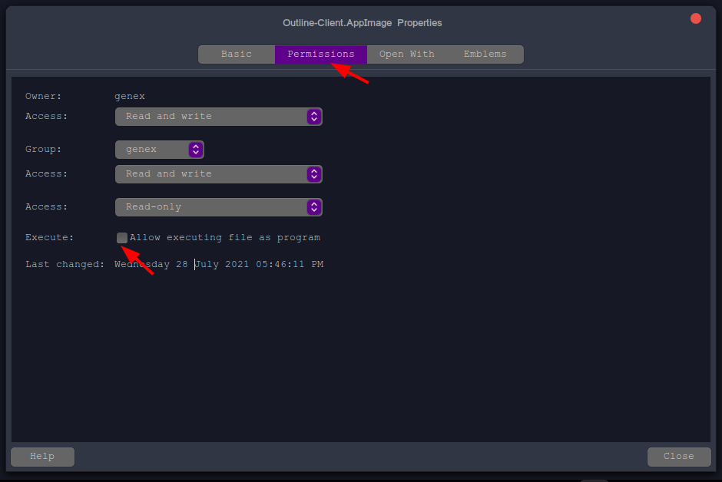Click the owner name genex text
Image resolution: width=722 pixels, height=482 pixels.
[x=130, y=96]
